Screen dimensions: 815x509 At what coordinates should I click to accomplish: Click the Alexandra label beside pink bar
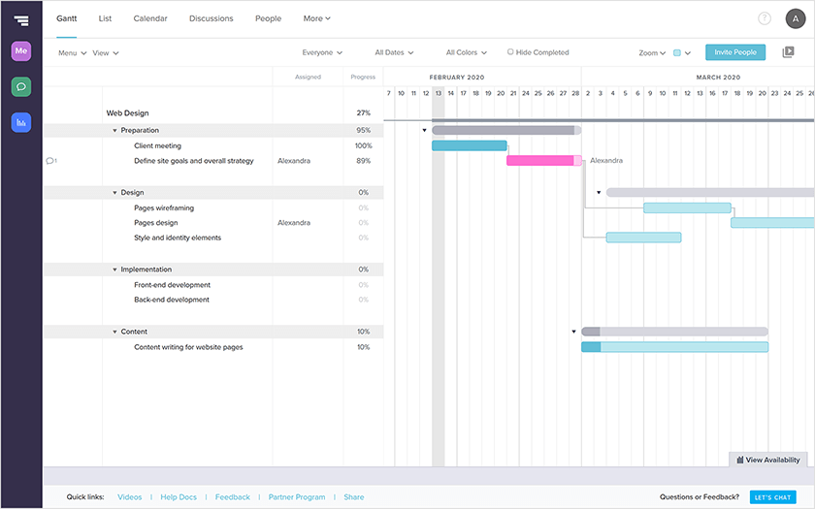(606, 161)
